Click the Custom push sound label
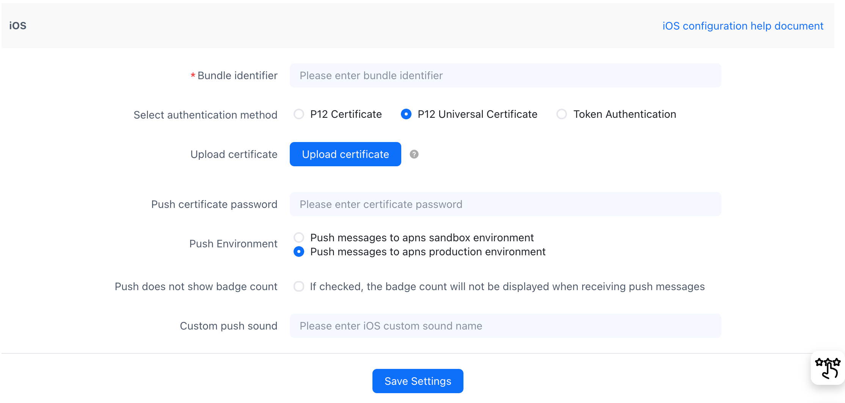Screen dimensions: 845x403 click(x=228, y=326)
